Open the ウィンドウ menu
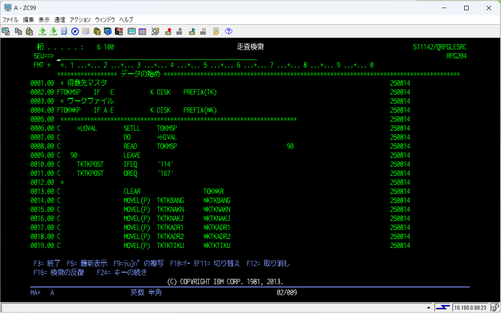 point(105,20)
